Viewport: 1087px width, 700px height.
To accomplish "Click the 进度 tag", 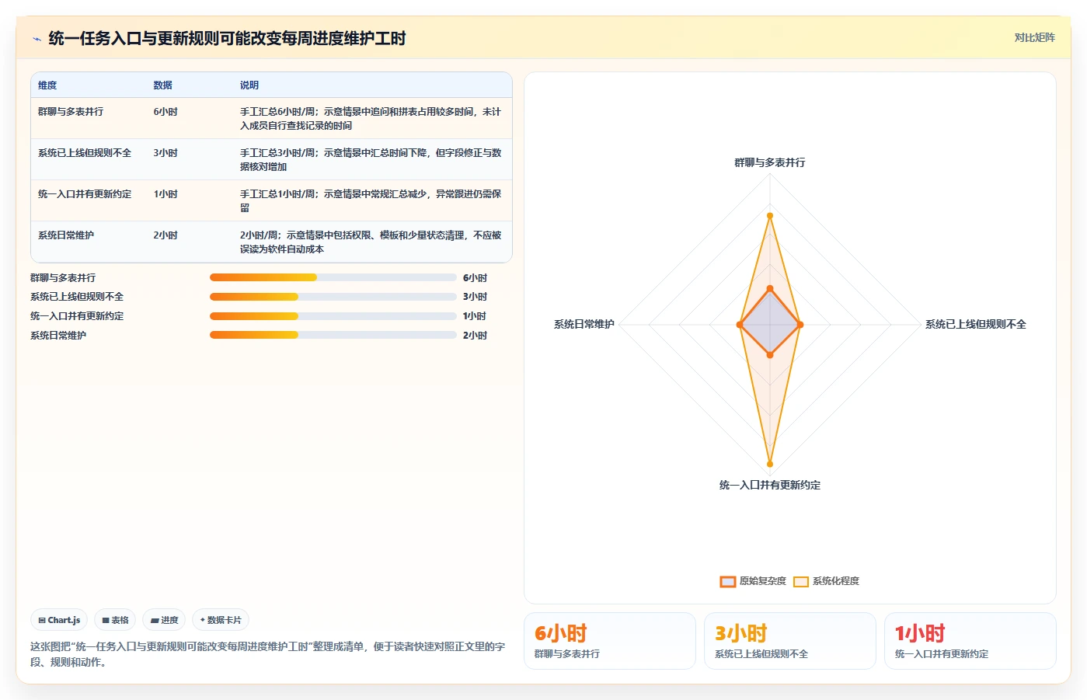I will point(164,620).
